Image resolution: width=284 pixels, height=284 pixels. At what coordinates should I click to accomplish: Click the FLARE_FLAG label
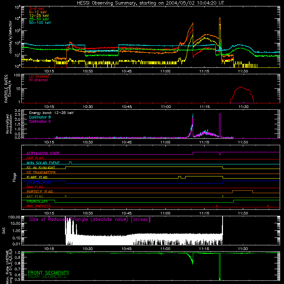tap(37, 177)
